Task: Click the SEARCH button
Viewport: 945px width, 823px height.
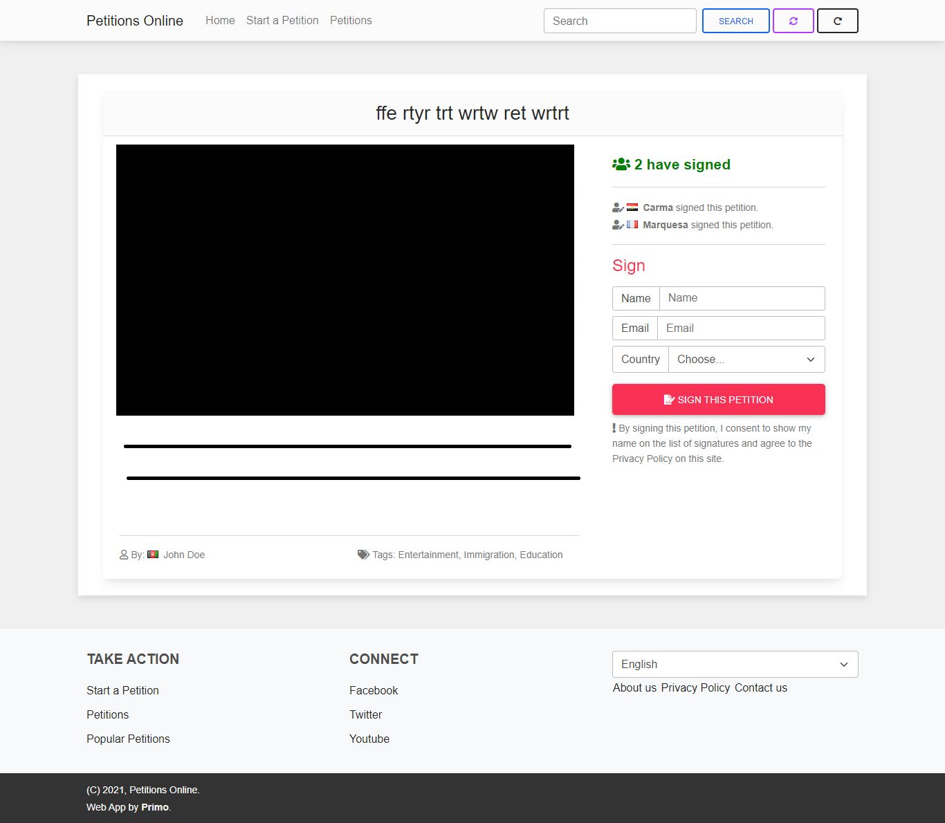Action: pyautogui.click(x=735, y=21)
